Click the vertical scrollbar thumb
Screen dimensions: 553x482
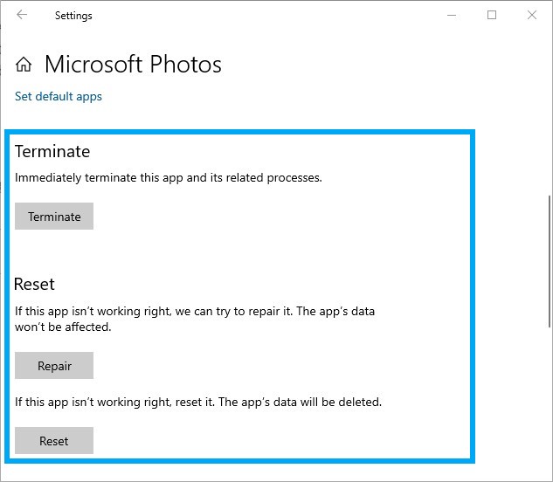pos(550,262)
